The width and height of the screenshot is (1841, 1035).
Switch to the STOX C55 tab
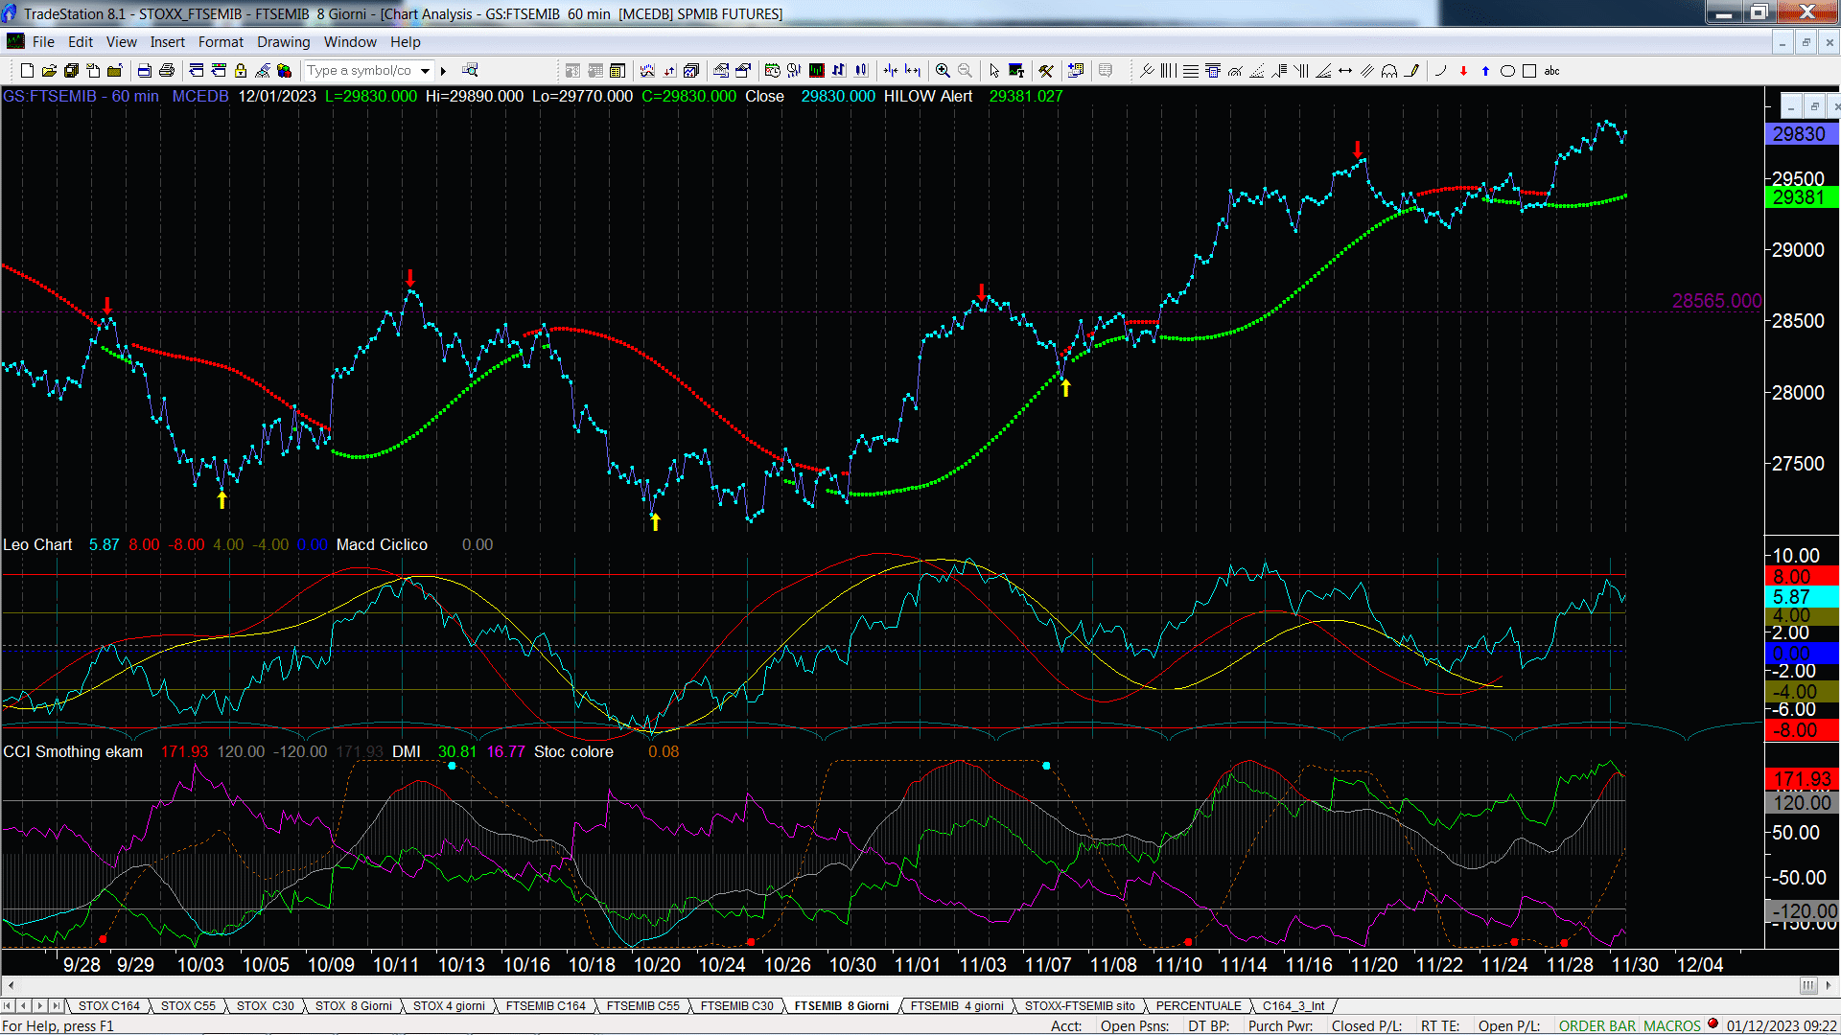point(188,1006)
